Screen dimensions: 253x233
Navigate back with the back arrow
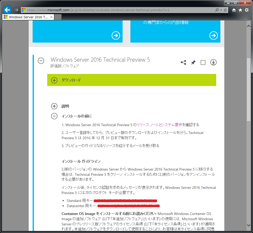coord(7,10)
